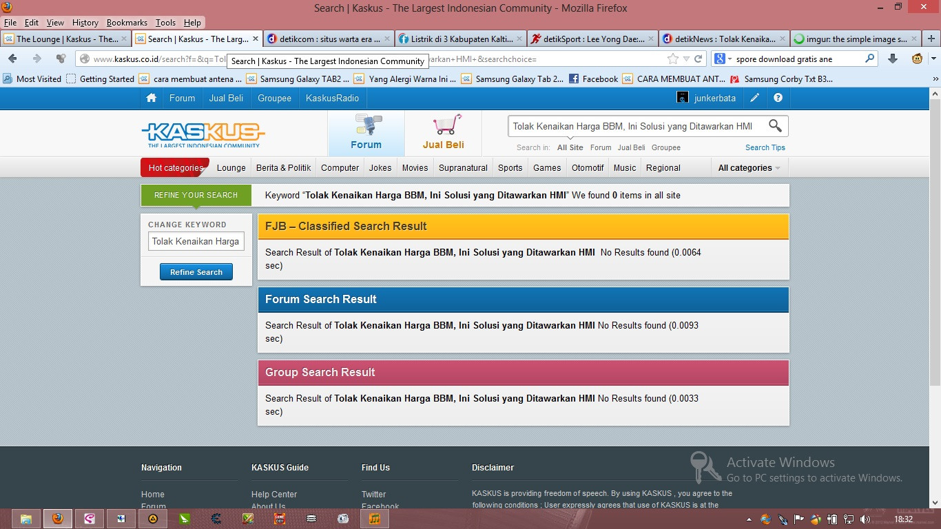Viewport: 941px width, 529px height.
Task: Open Help Center footer link
Action: point(274,494)
